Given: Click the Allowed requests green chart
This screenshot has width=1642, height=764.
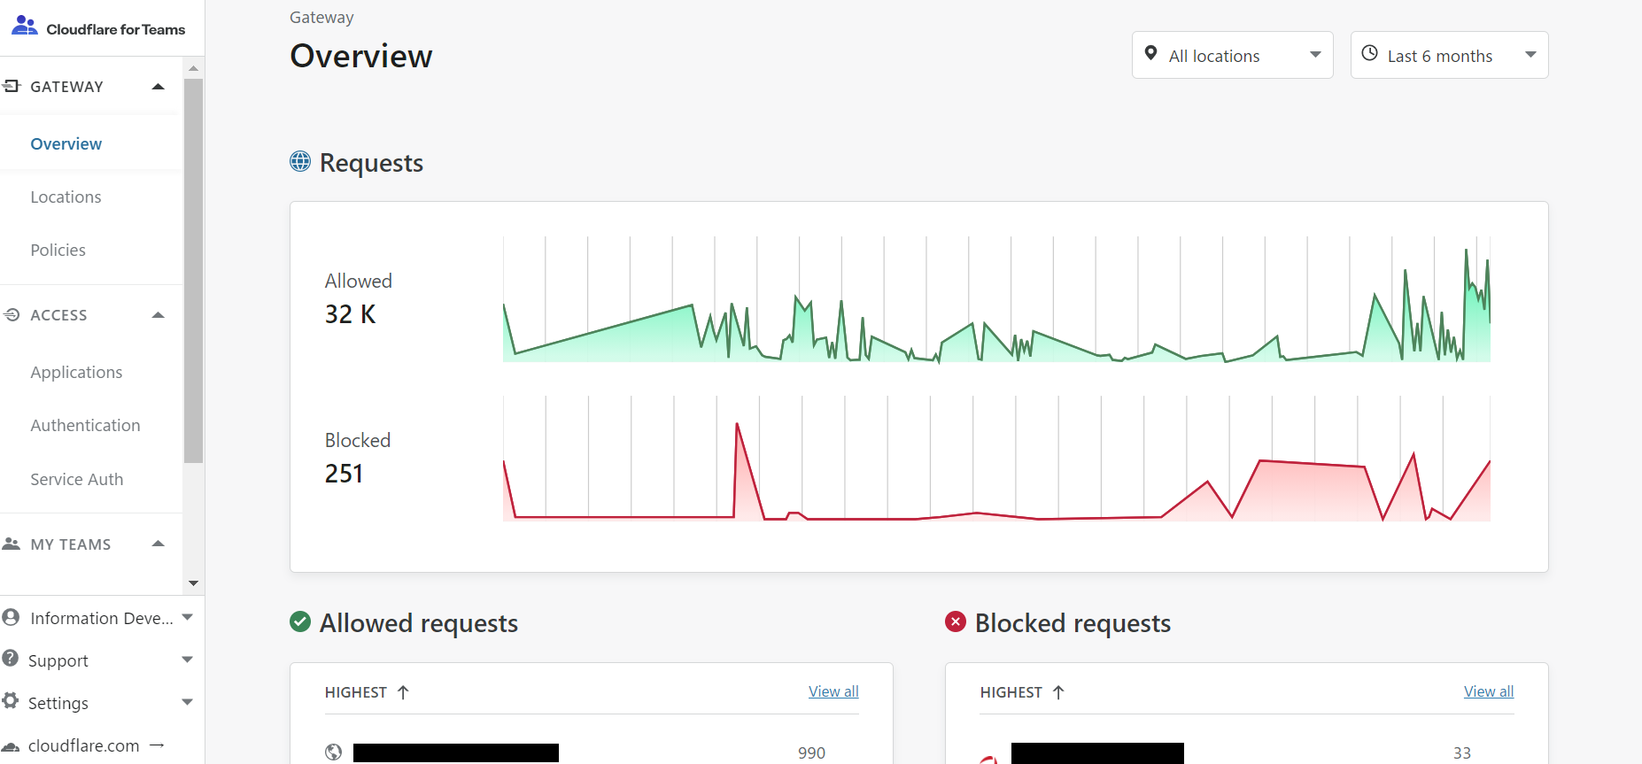Looking at the screenshot, I should click(x=996, y=299).
